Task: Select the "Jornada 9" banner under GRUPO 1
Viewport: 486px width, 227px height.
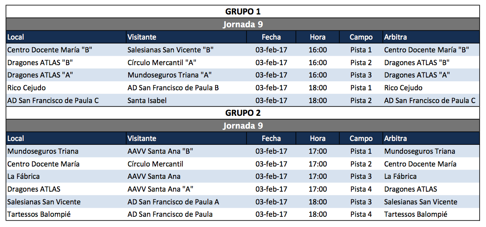Action: 243,24
